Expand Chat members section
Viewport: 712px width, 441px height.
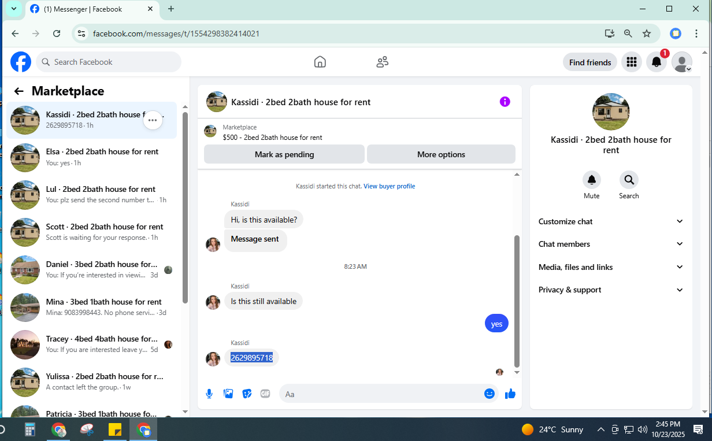click(x=611, y=244)
